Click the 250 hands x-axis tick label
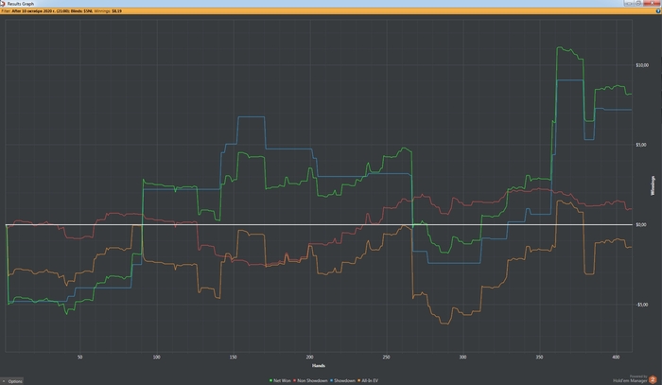662x385 pixels. (x=386, y=358)
